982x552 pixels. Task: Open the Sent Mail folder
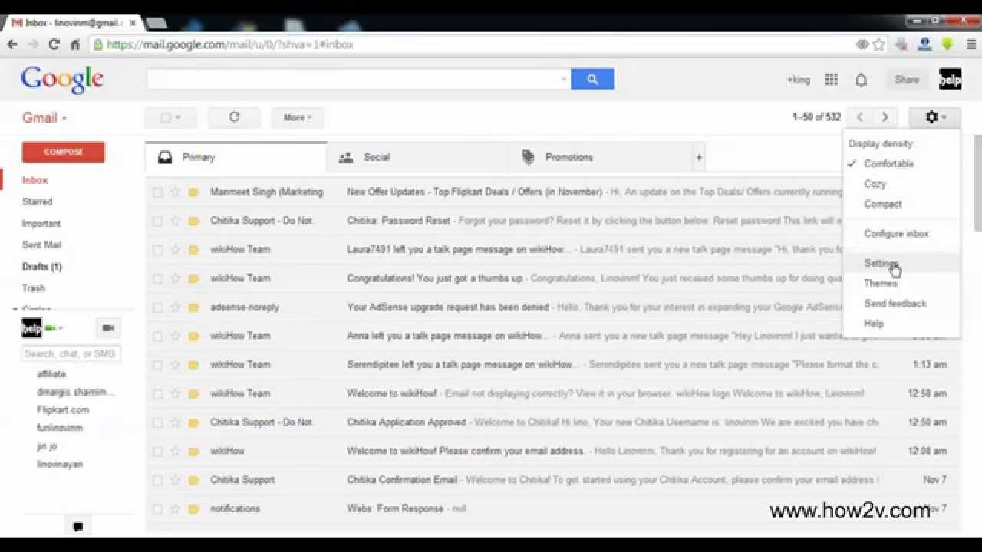41,245
